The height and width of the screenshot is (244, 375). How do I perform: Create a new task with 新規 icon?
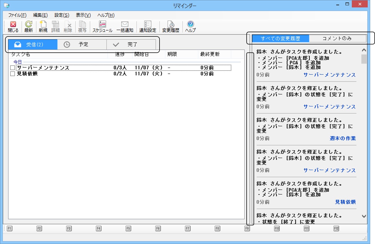tap(43, 24)
